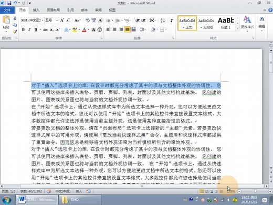Open the Multilevel list dropdown
Screen dimensions: 273x205
130,20
